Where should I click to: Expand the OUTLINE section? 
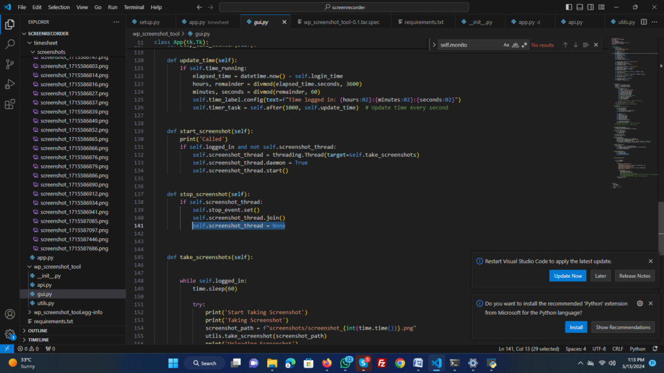[38, 330]
